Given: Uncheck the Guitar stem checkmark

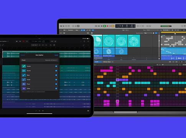Looking at the screenshot, I should click(56, 80).
